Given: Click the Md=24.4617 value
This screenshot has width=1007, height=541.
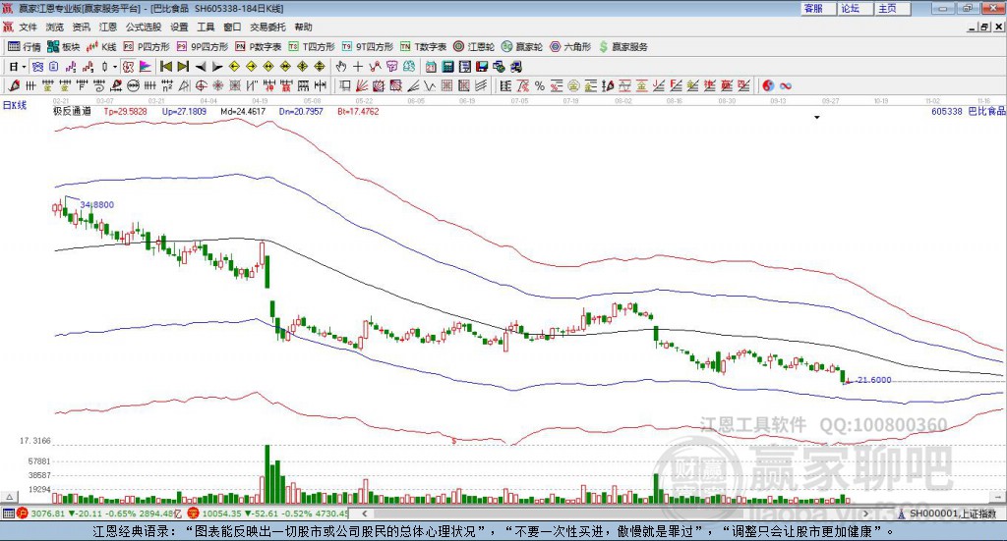Looking at the screenshot, I should click(243, 112).
